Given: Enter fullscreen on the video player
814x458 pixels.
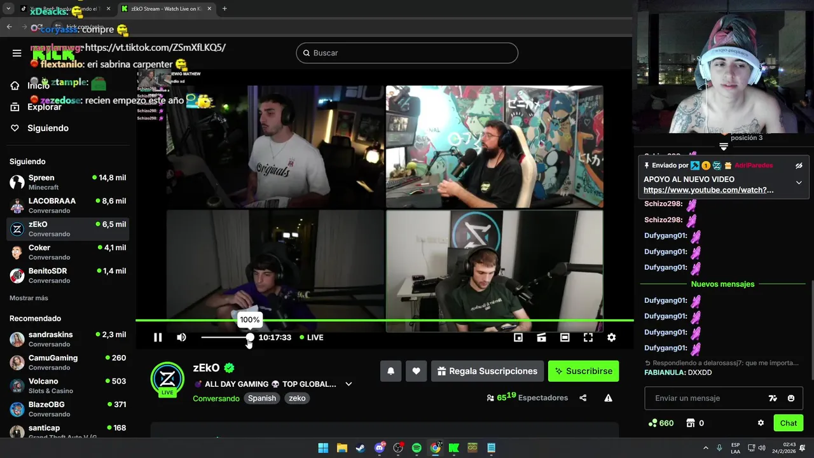Looking at the screenshot, I should (x=588, y=337).
